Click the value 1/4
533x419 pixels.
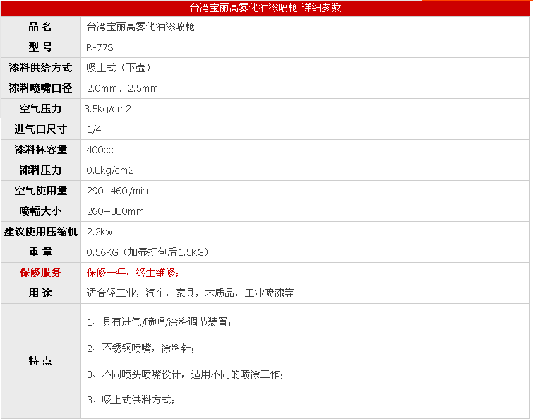pyautogui.click(x=94, y=129)
